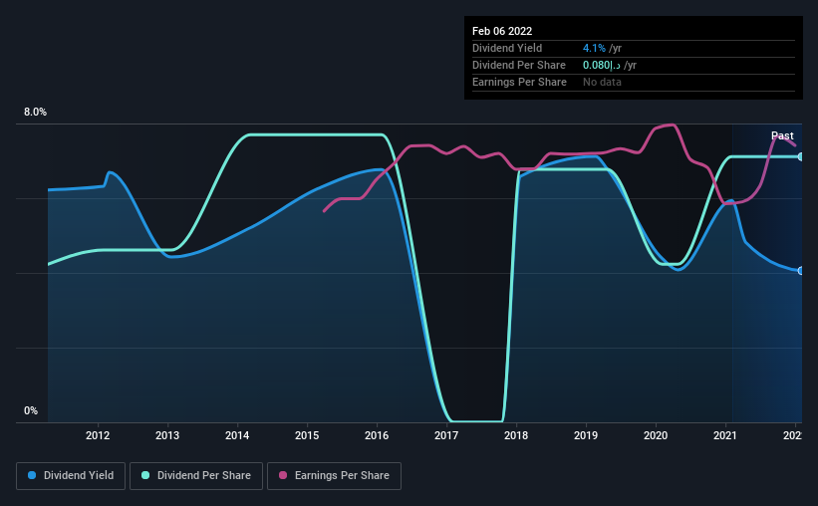The image size is (818, 506).
Task: Click the 0% y-axis label
Action: (31, 411)
